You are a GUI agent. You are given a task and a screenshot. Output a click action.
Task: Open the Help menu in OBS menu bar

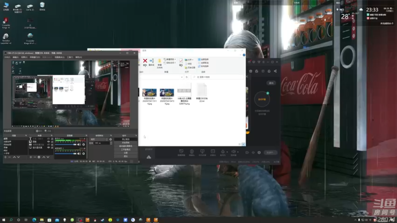click(x=79, y=57)
